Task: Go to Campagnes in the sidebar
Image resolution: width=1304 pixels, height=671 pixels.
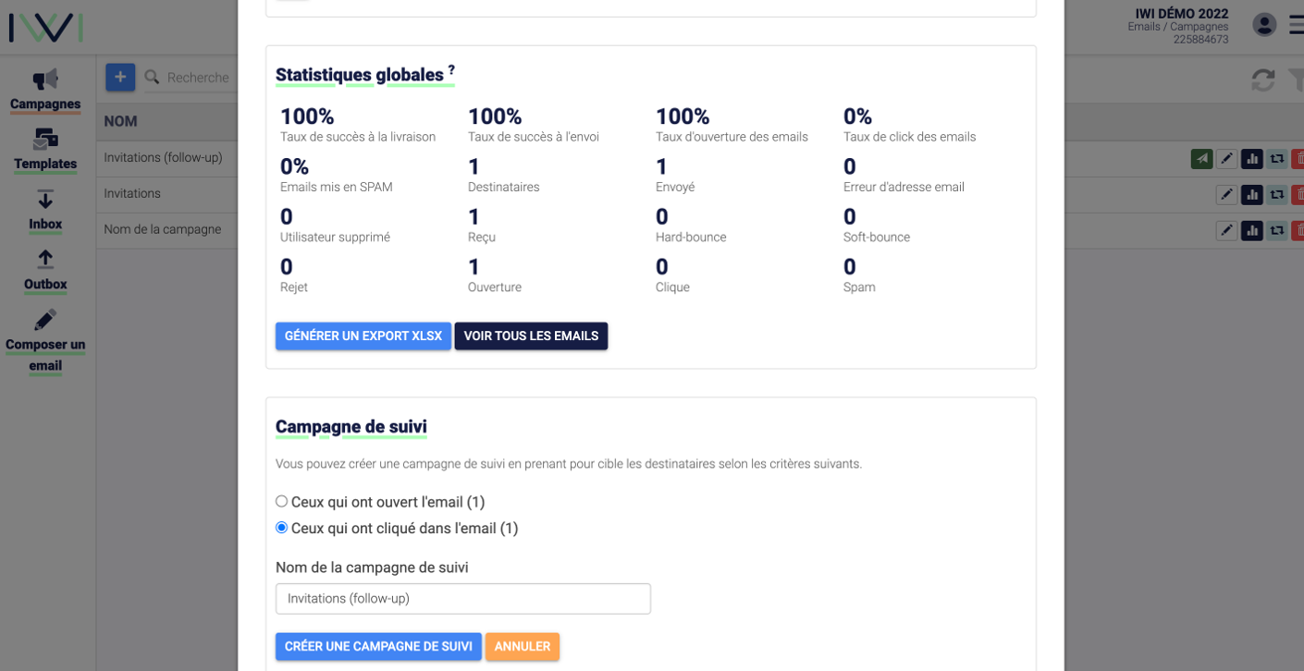Action: (x=45, y=91)
